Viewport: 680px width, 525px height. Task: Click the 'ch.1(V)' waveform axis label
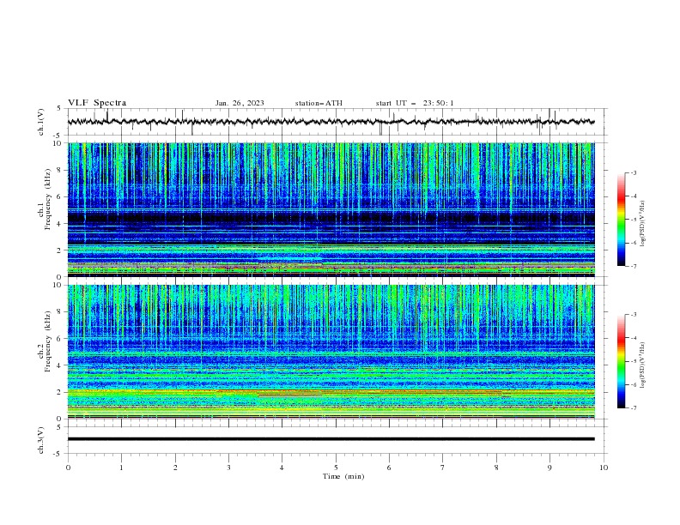(x=41, y=122)
